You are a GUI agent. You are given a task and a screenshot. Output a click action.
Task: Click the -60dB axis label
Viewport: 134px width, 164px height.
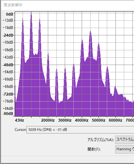point(8,79)
